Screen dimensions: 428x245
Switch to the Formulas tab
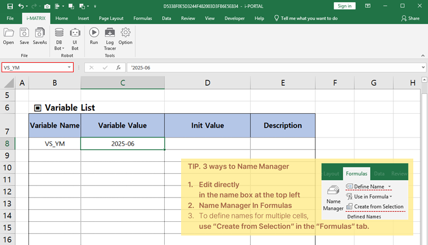(142, 18)
